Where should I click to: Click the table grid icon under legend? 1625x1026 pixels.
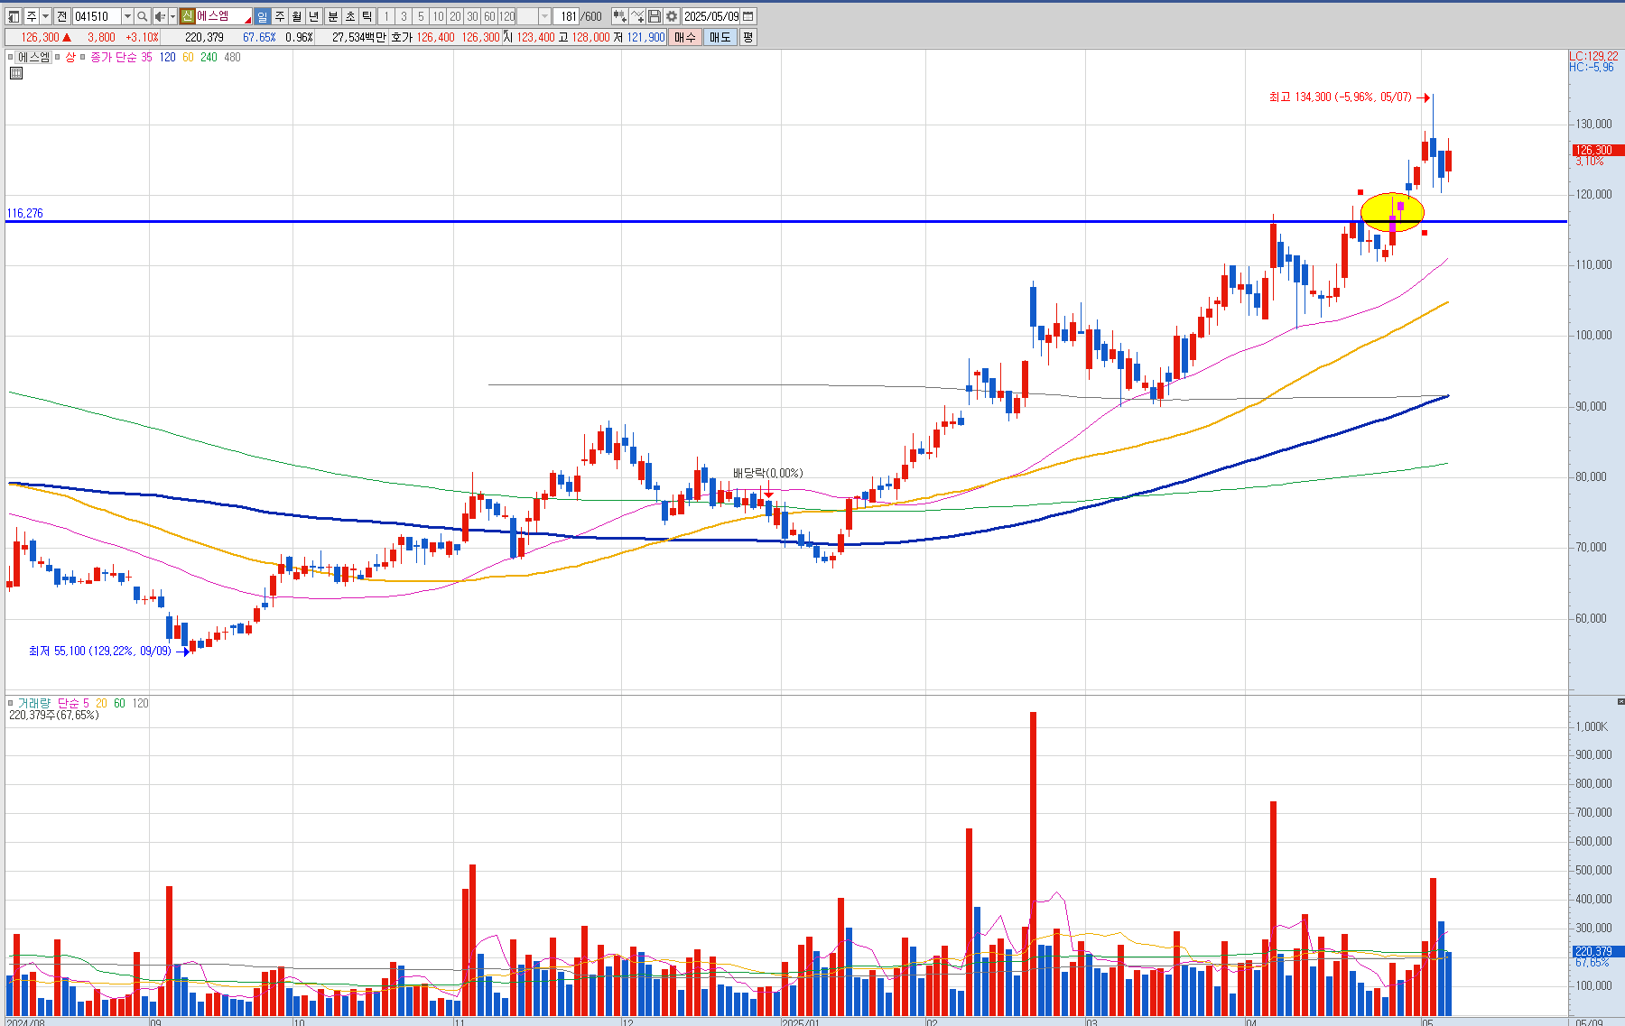pyautogui.click(x=15, y=73)
